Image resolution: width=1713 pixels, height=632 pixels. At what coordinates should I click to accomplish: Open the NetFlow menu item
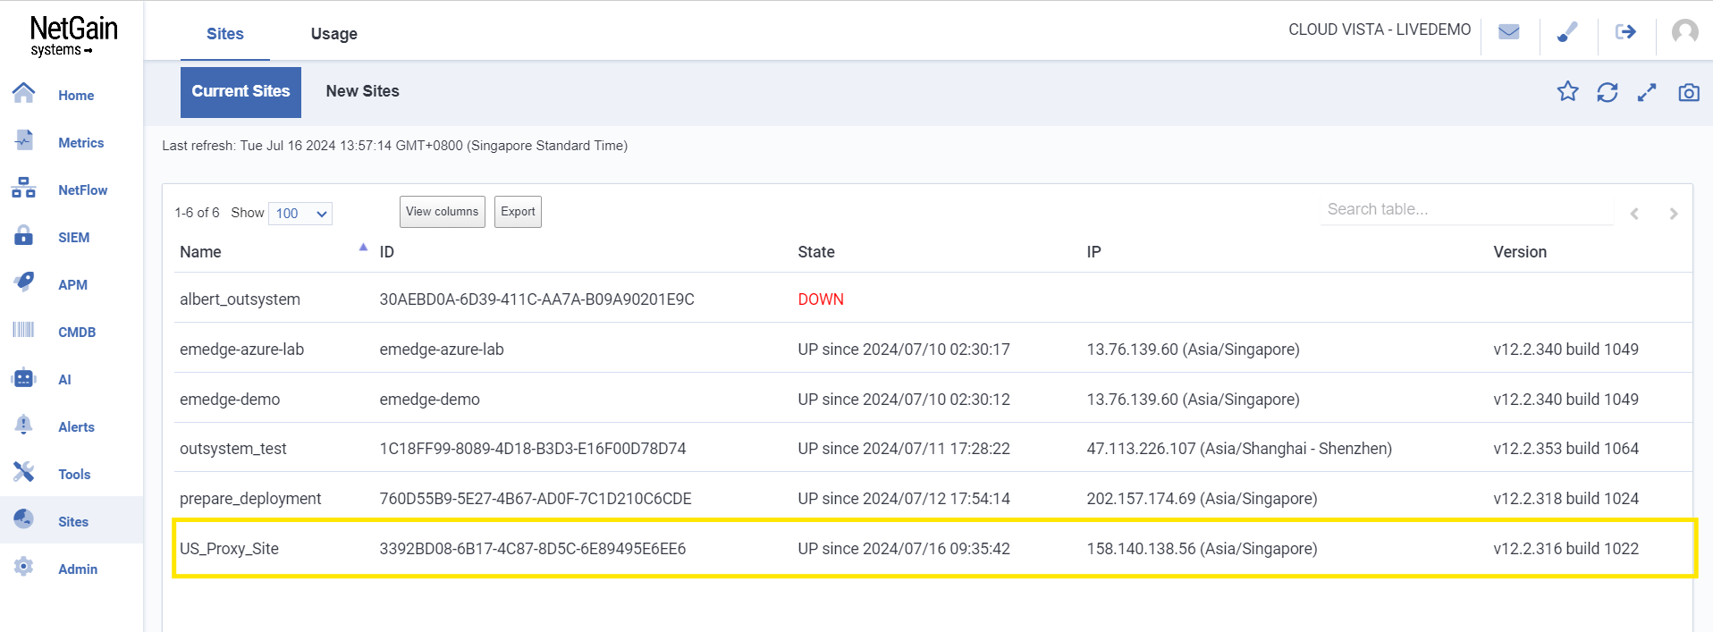click(83, 190)
